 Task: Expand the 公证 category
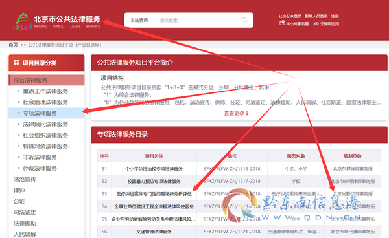coord(19,201)
